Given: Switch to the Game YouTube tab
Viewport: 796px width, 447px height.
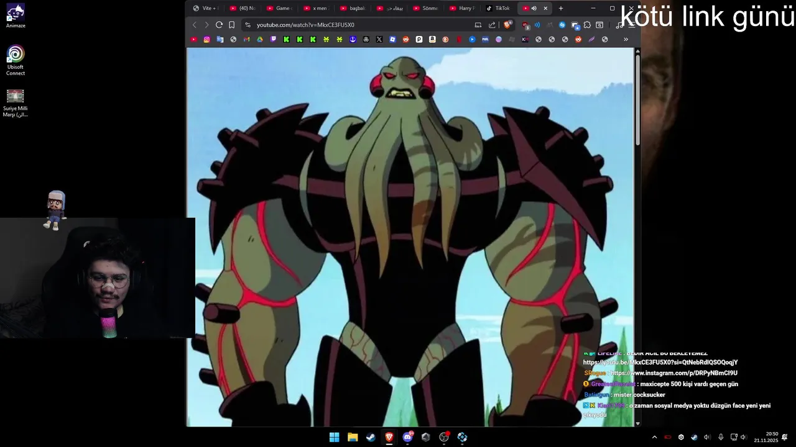Looking at the screenshot, I should [279, 8].
